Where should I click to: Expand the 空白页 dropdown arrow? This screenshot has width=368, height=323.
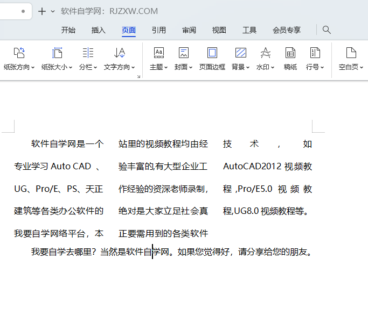click(362, 67)
